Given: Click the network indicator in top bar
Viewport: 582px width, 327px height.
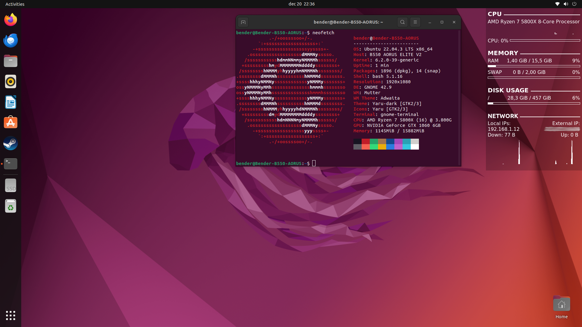Looking at the screenshot, I should point(557,4).
